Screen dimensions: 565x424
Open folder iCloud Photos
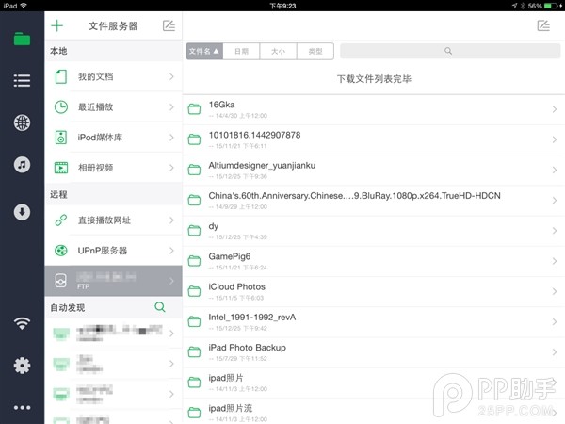(374, 291)
